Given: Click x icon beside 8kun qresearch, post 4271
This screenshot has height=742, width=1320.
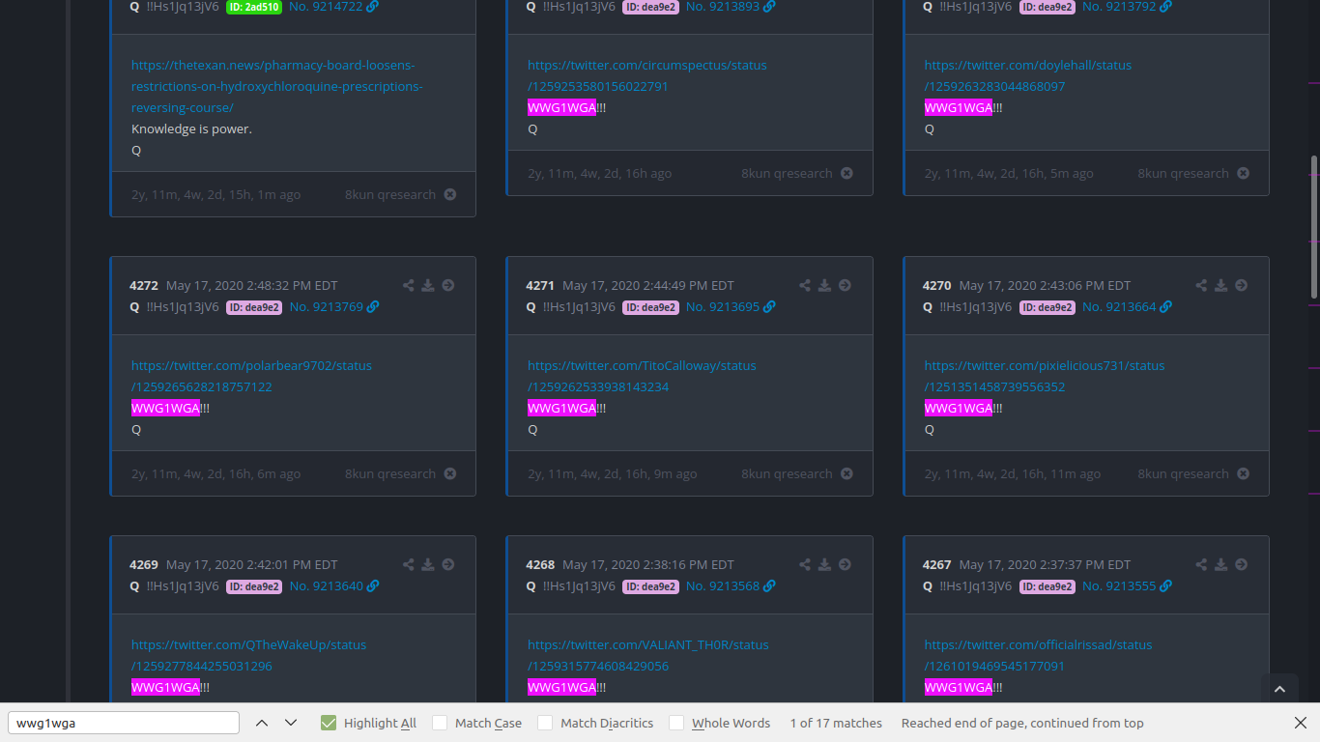Looking at the screenshot, I should 847,473.
